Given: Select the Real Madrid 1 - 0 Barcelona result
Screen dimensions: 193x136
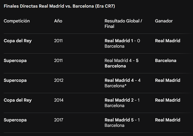Looking at the screenshot, I should coord(123,43).
